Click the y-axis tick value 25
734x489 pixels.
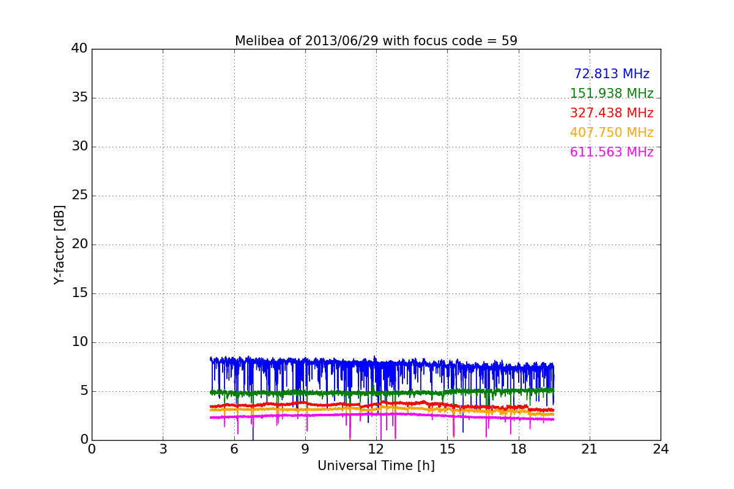[80, 196]
